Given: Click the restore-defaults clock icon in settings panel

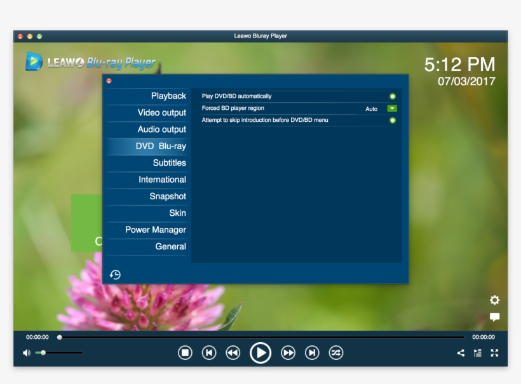Looking at the screenshot, I should (115, 273).
